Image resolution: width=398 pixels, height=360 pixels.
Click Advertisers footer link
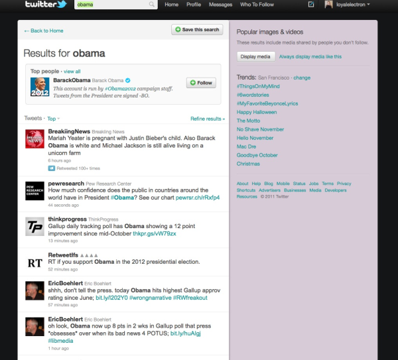269,190
